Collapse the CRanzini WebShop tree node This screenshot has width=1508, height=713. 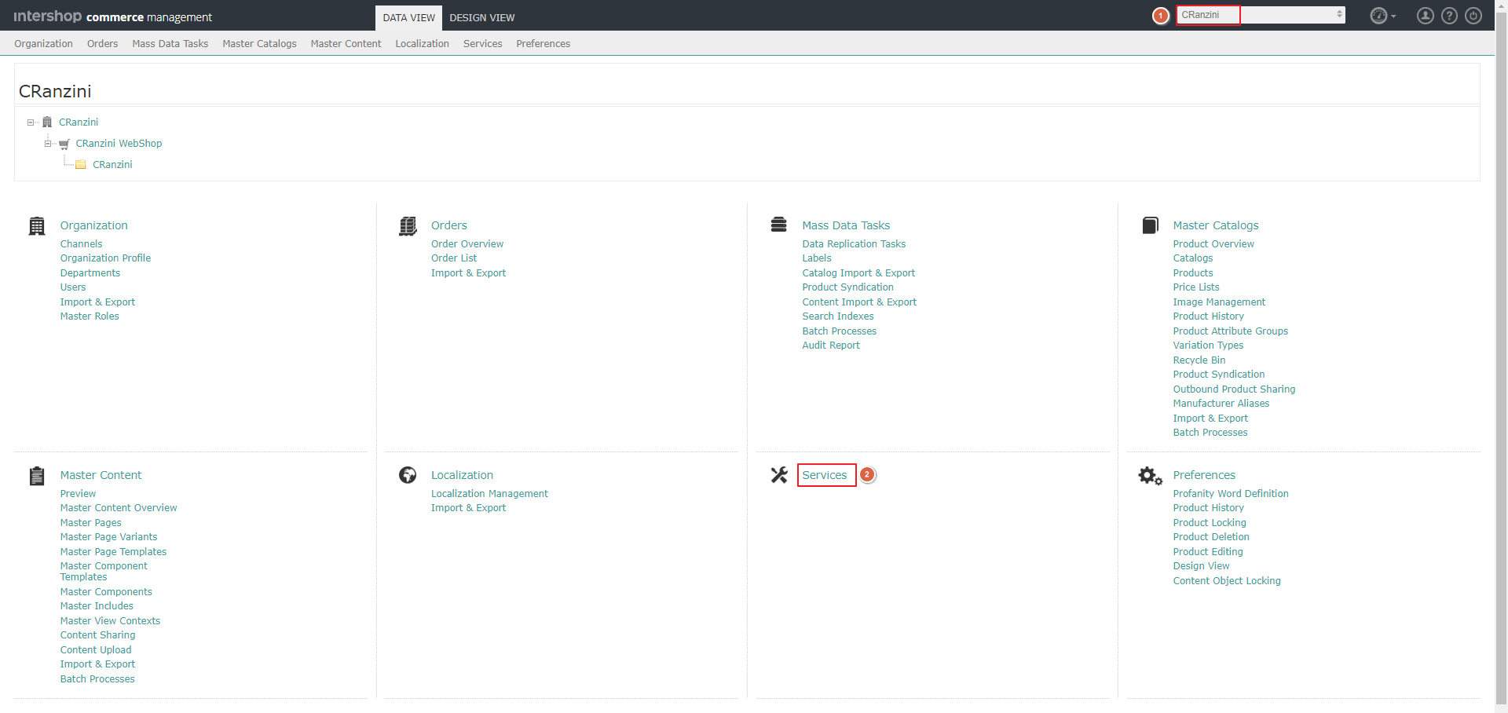[48, 144]
